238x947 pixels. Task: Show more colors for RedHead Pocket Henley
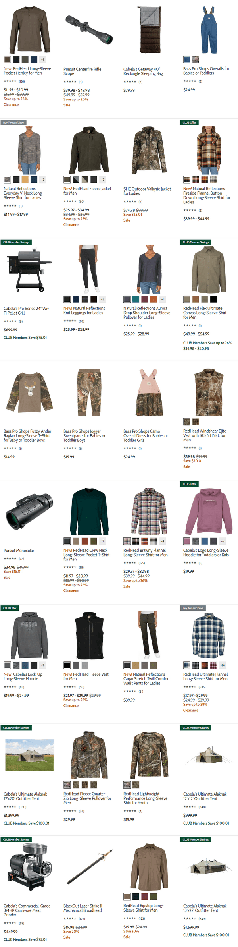click(x=42, y=60)
